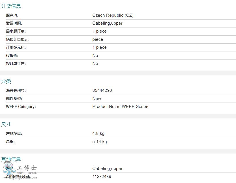Select the 最小起订量 field label
This screenshot has width=236, height=183.
[x=16, y=31]
